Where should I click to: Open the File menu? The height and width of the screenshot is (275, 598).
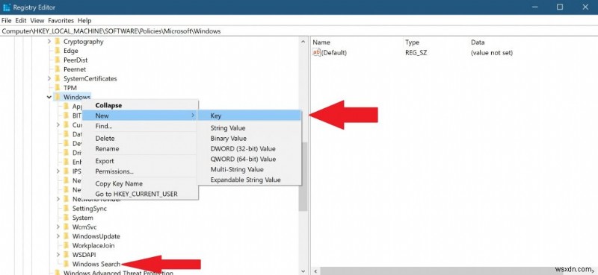tap(6, 21)
